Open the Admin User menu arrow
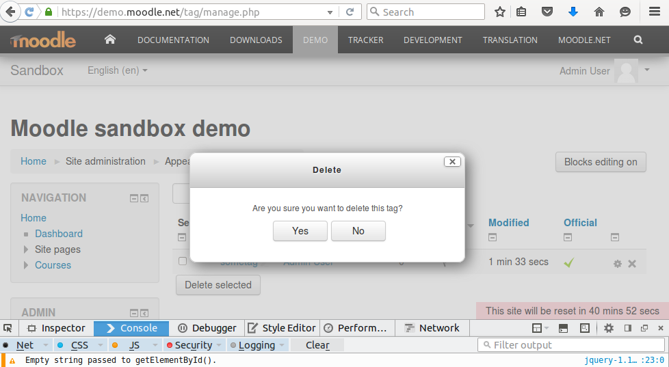This screenshot has height=367, width=669. (647, 70)
